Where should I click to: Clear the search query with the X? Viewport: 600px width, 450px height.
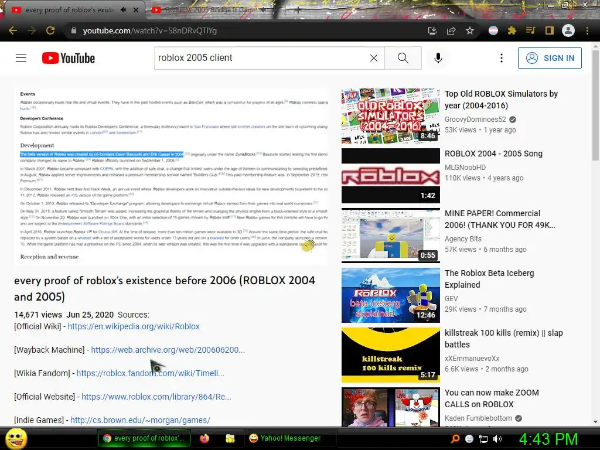pos(374,58)
